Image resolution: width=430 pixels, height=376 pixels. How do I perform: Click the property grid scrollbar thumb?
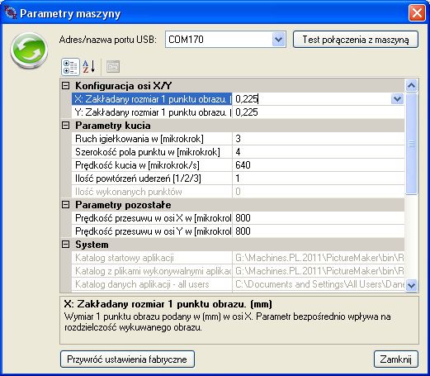click(x=412, y=144)
